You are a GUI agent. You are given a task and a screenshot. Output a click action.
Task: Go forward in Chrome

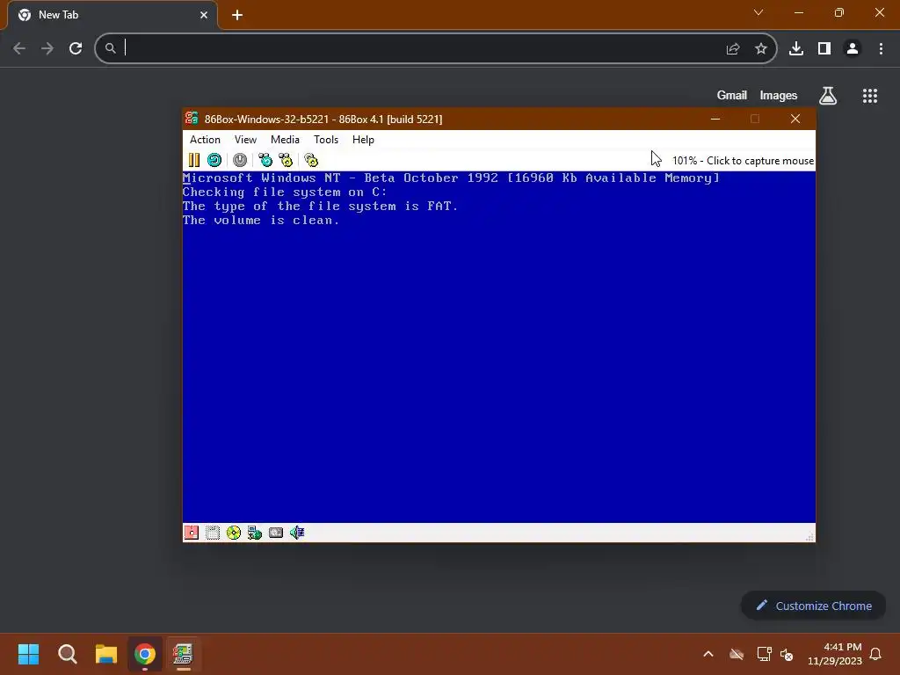point(47,48)
